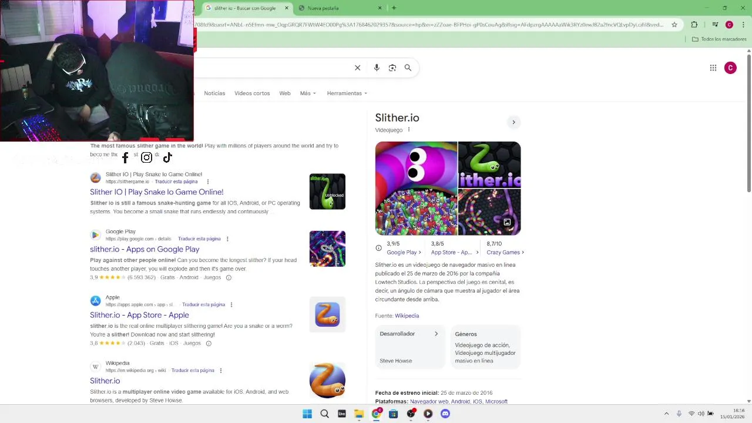This screenshot has height=423, width=752.
Task: Open Slither.io App Store Apple result
Action: [x=139, y=315]
